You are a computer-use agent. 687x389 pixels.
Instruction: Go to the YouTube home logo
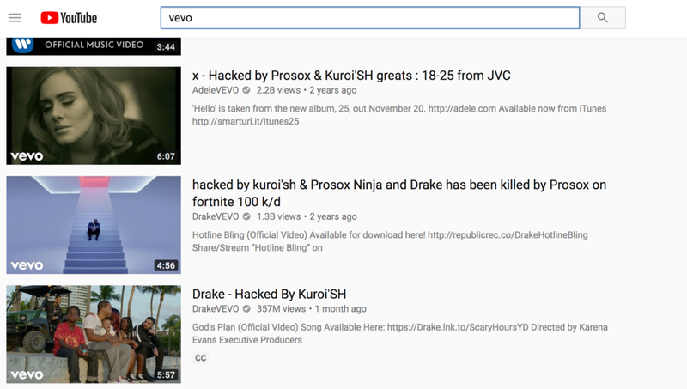69,18
